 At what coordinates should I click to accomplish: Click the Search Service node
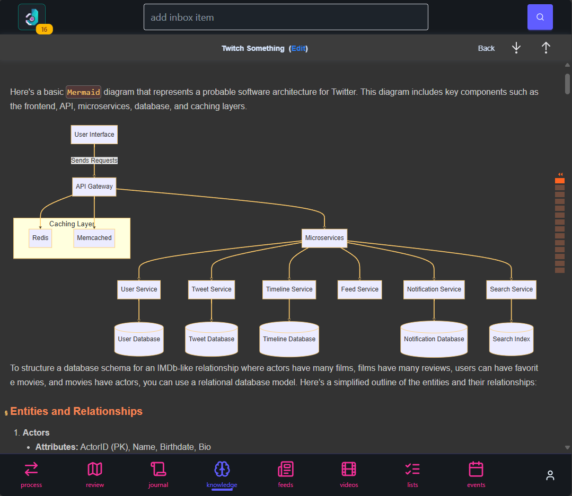(x=512, y=289)
